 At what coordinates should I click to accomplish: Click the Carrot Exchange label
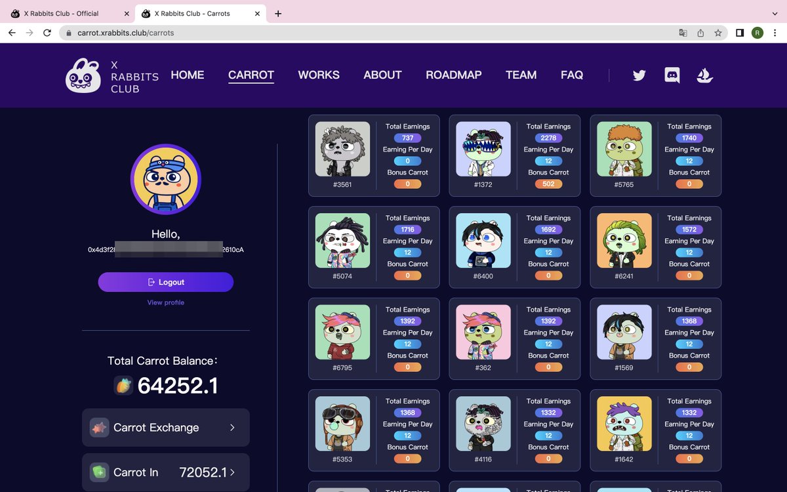[156, 428]
